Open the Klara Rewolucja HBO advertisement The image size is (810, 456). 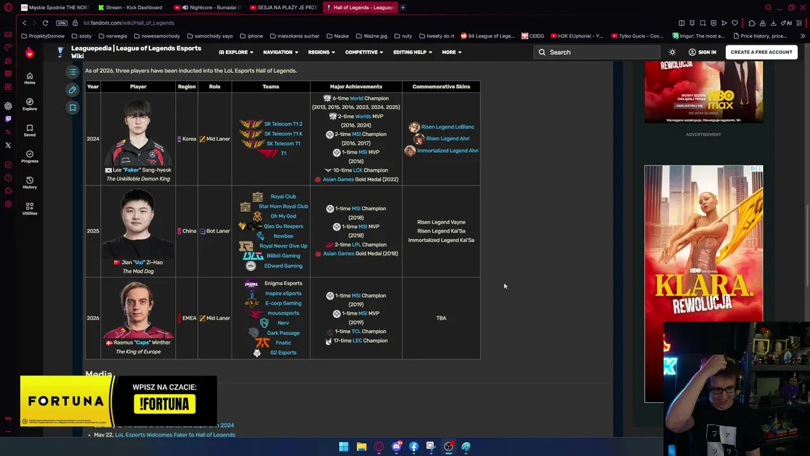coord(704,283)
